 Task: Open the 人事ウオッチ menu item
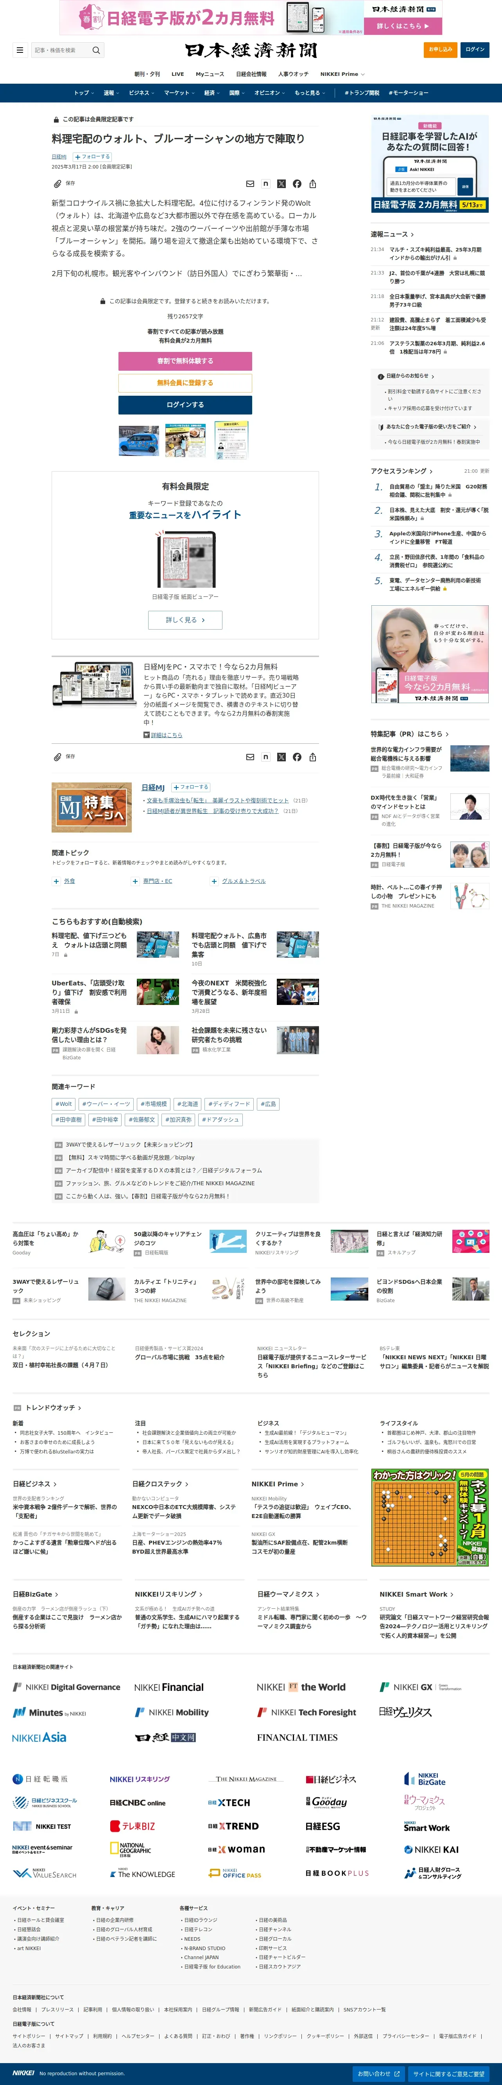pyautogui.click(x=293, y=74)
